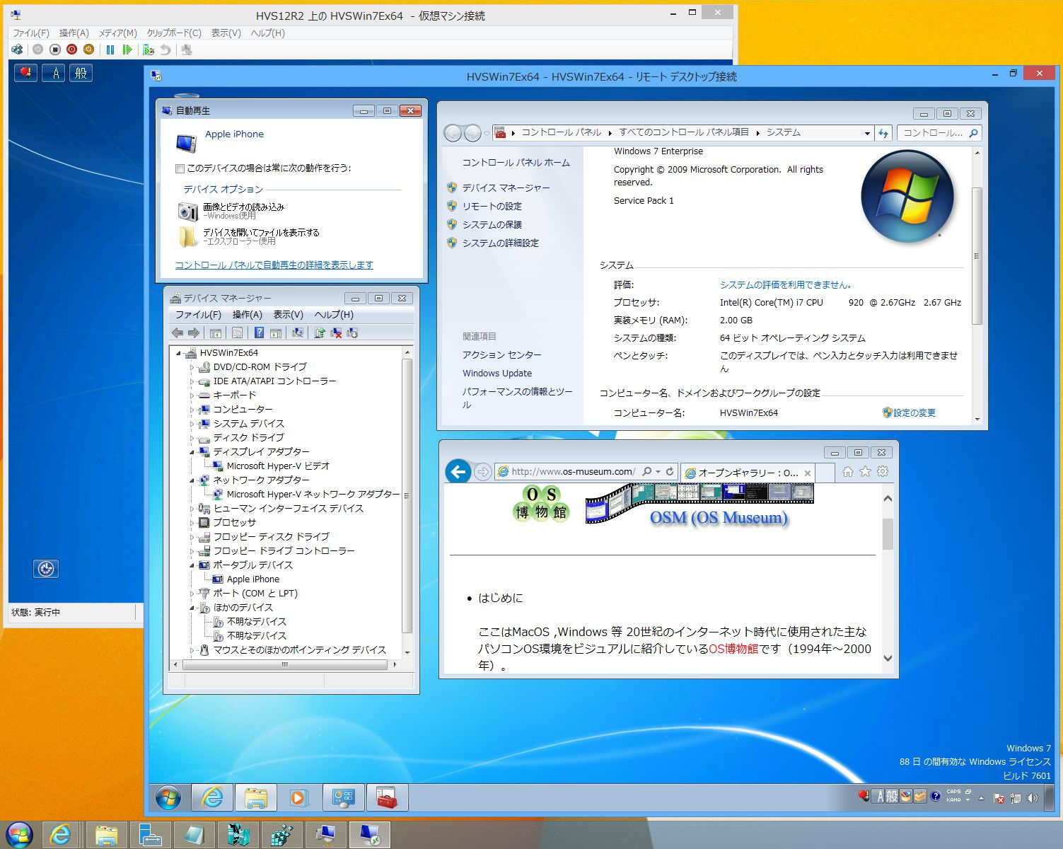Viewport: 1063px width, 849px height.
Task: Open ファイル(F) menu in VM connection window
Action: point(31,33)
